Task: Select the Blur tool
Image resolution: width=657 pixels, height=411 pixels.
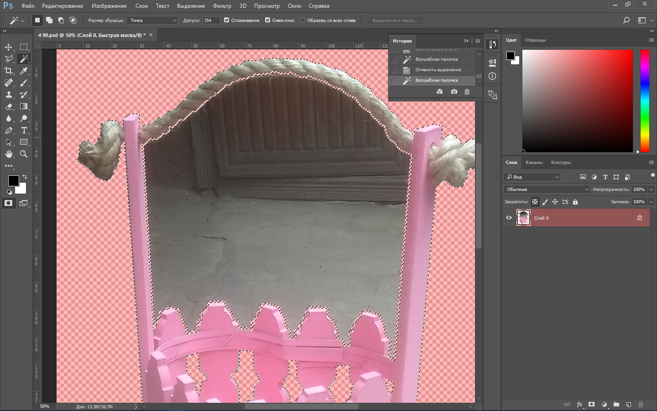Action: tap(9, 118)
